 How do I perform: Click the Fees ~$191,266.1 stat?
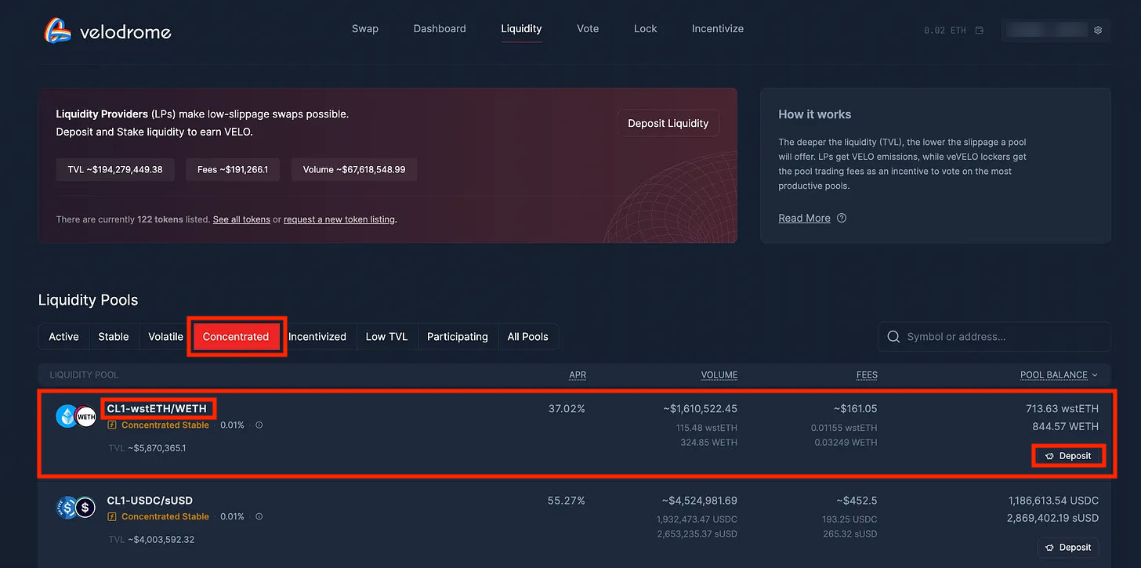click(x=233, y=169)
